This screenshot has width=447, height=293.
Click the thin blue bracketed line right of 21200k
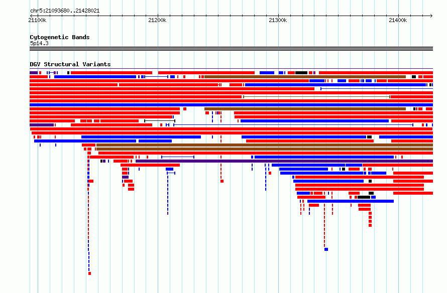[x=178, y=157]
